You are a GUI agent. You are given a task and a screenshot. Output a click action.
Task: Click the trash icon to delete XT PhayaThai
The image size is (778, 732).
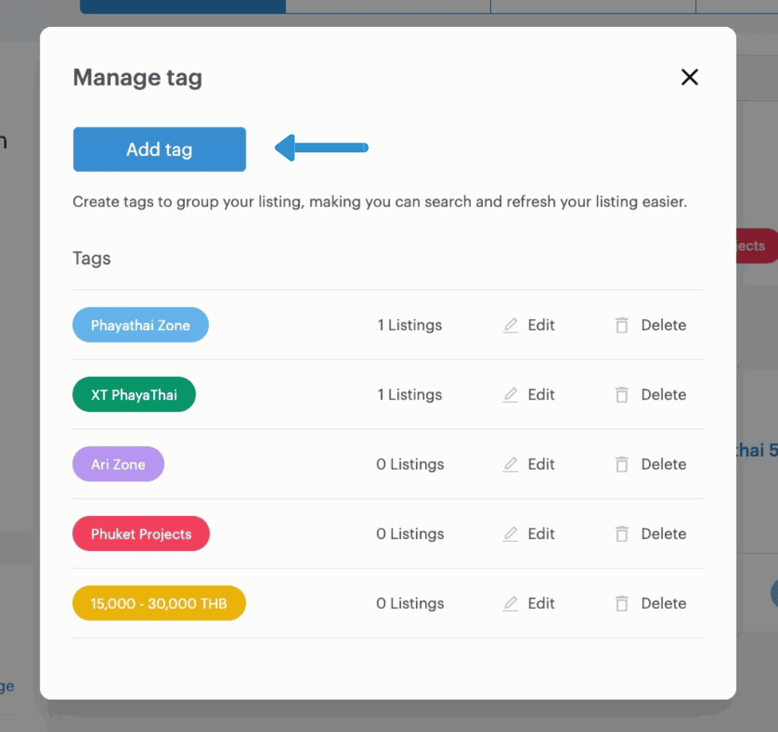(x=622, y=394)
